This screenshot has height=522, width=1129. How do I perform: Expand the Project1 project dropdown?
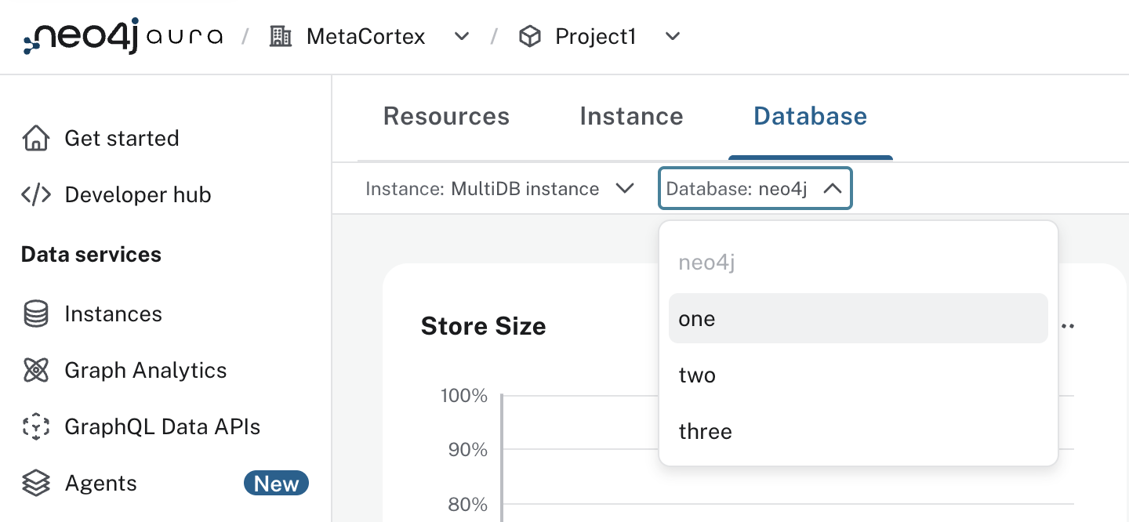point(672,36)
